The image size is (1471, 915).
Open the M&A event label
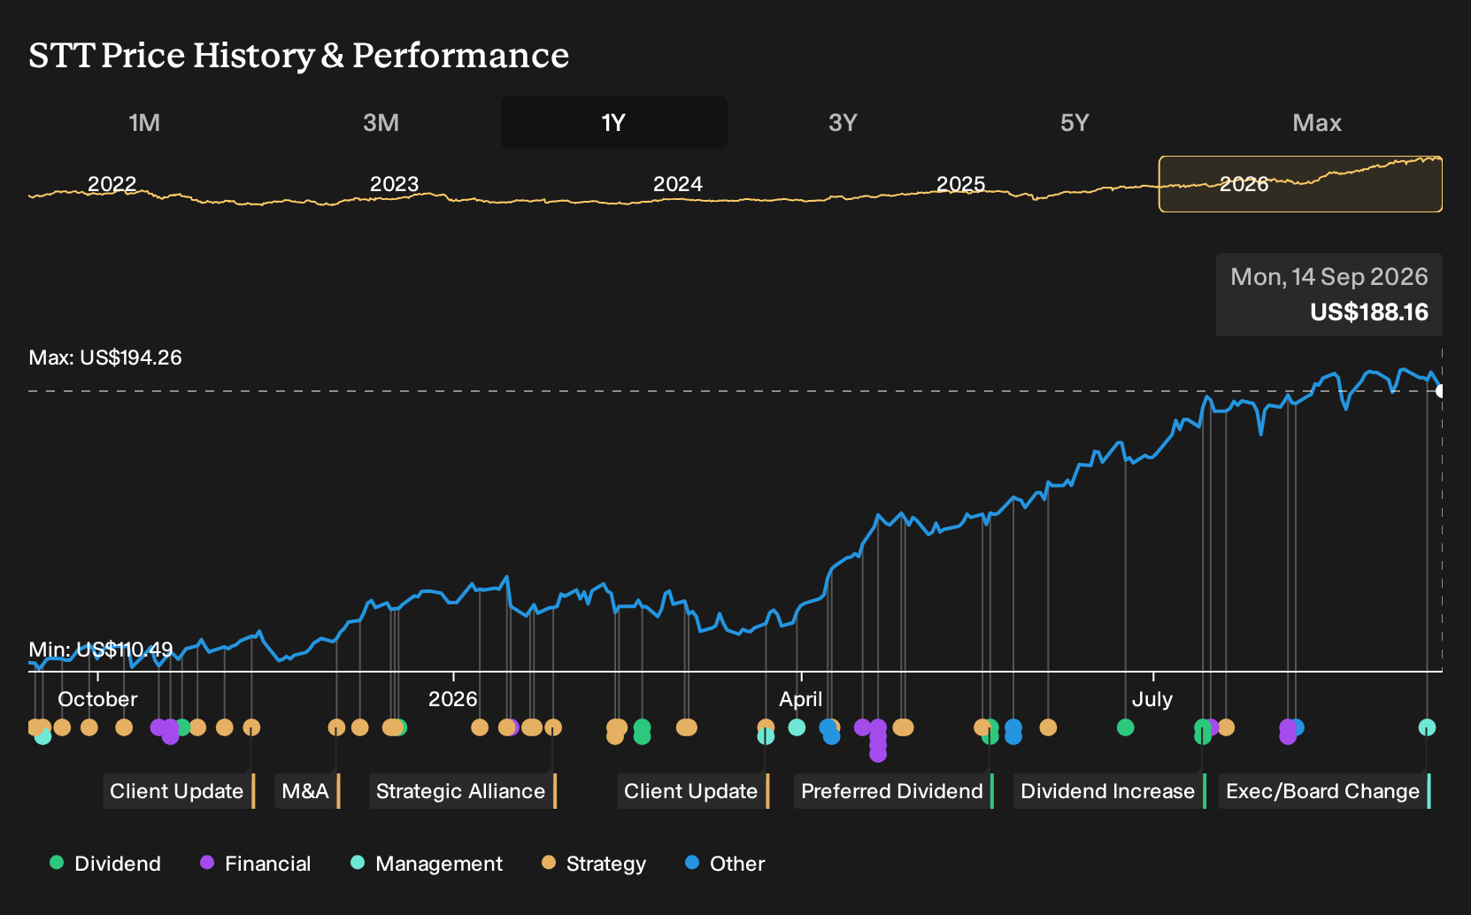click(307, 791)
